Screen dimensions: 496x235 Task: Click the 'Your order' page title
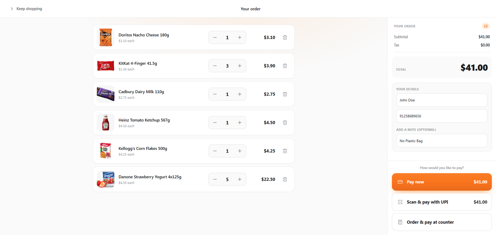(250, 9)
